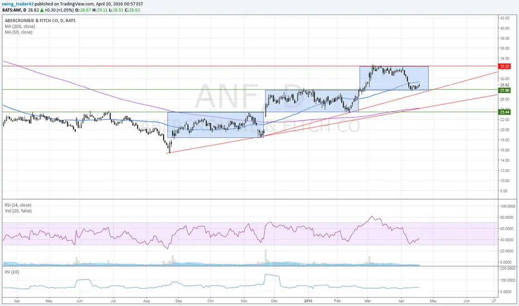Screen dimensions: 519x306
Task: Click the Nov month label on time axis
Action: tap(244, 301)
